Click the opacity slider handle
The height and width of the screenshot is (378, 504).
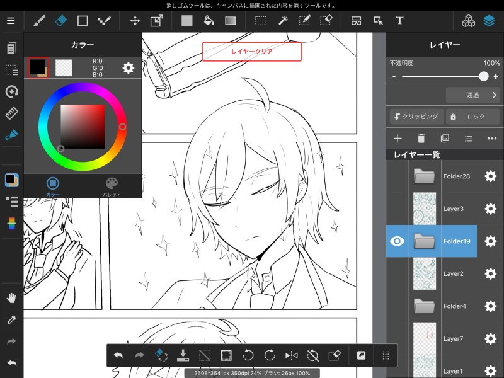tap(483, 76)
